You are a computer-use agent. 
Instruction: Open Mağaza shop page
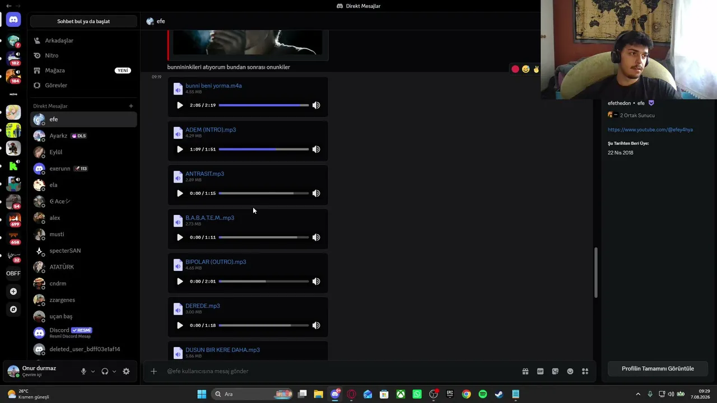point(83,71)
